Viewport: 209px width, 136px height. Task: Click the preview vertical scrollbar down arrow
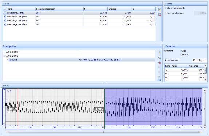[x=205, y=128]
